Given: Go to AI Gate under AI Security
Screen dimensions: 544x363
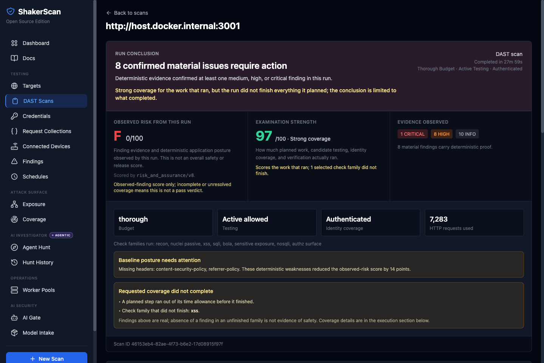Looking at the screenshot, I should pos(46,318).
